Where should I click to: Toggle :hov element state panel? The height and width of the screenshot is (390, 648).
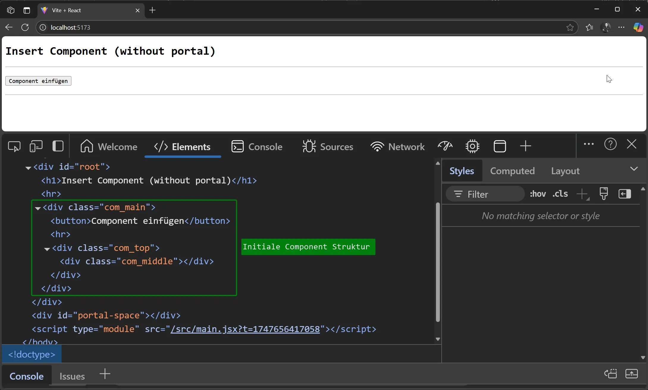pos(538,194)
